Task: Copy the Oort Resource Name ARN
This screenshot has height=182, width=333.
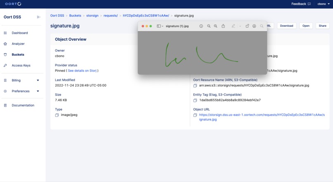Action: coord(195,86)
